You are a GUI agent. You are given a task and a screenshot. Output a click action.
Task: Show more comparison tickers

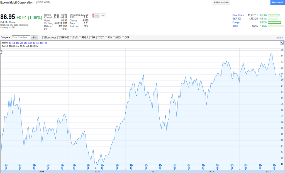pos(279,38)
